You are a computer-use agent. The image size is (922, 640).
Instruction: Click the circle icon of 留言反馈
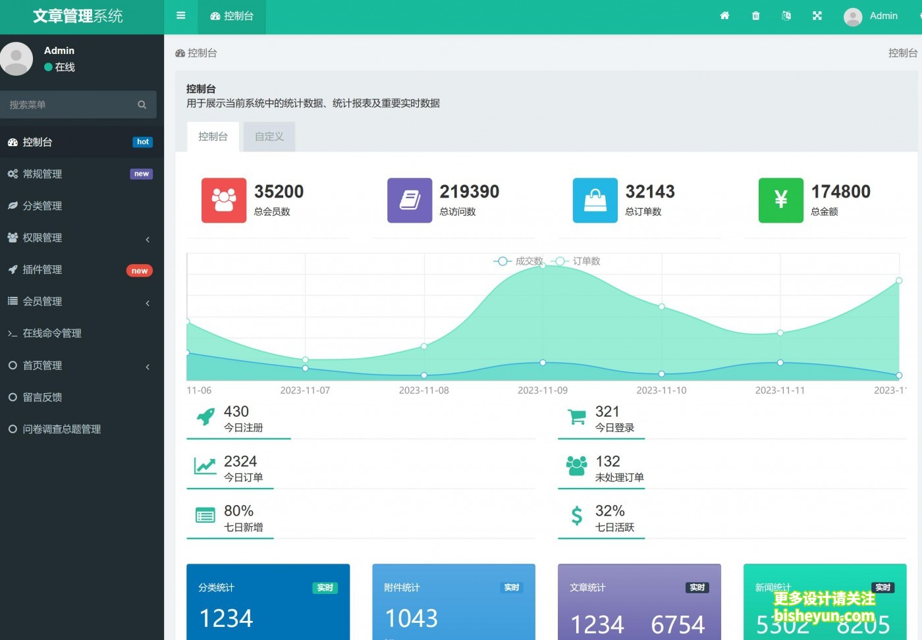pyautogui.click(x=13, y=397)
